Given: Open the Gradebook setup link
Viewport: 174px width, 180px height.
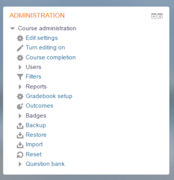Looking at the screenshot, I should 49,96.
